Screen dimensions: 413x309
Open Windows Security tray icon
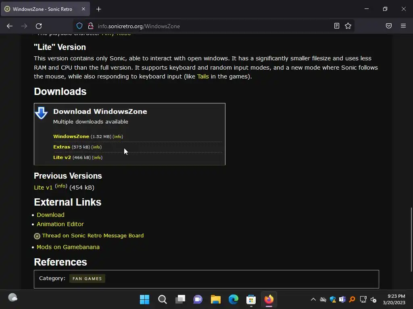pos(333,299)
